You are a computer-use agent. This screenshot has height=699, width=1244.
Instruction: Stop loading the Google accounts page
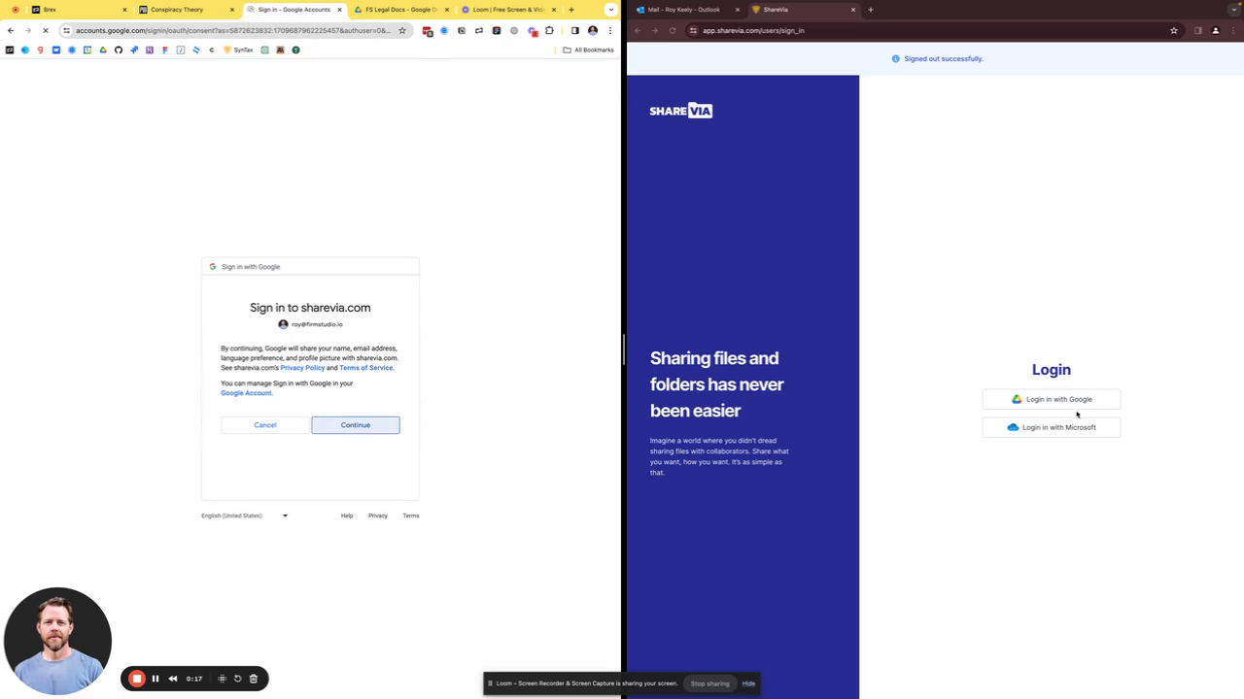pos(46,30)
